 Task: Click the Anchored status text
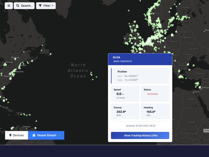pyautogui.click(x=152, y=94)
